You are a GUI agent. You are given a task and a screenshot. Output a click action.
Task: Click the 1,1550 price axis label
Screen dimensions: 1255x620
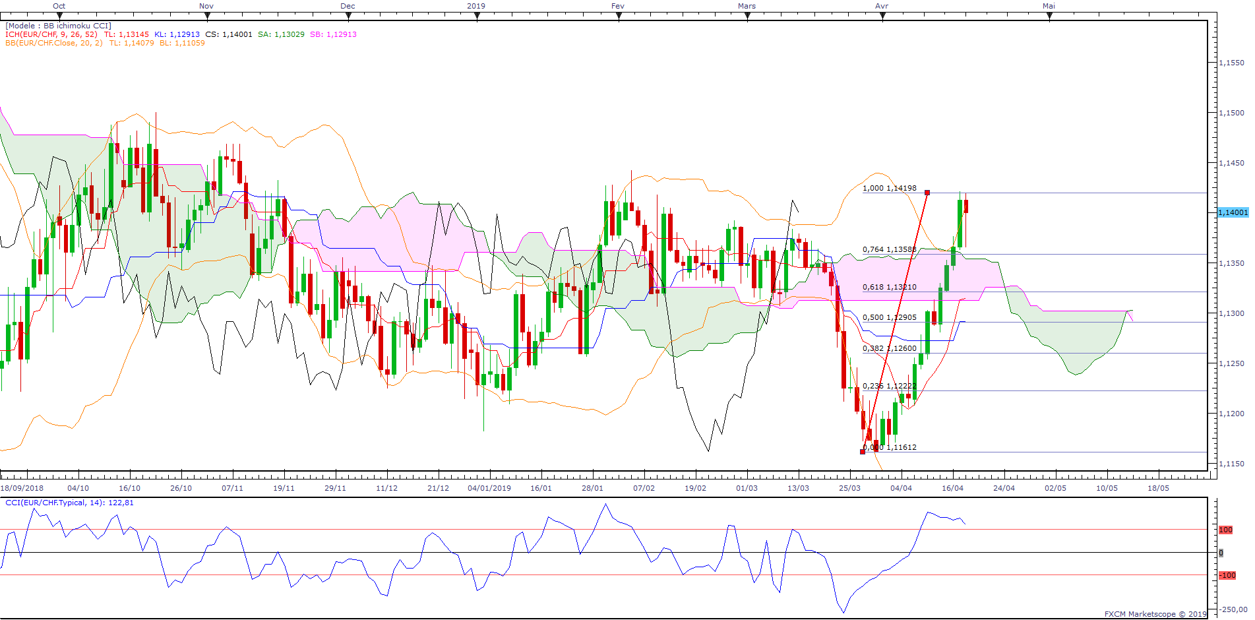[1231, 63]
